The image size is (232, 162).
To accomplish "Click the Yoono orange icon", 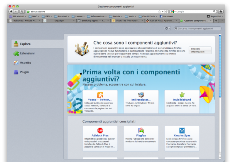I will [100, 95].
